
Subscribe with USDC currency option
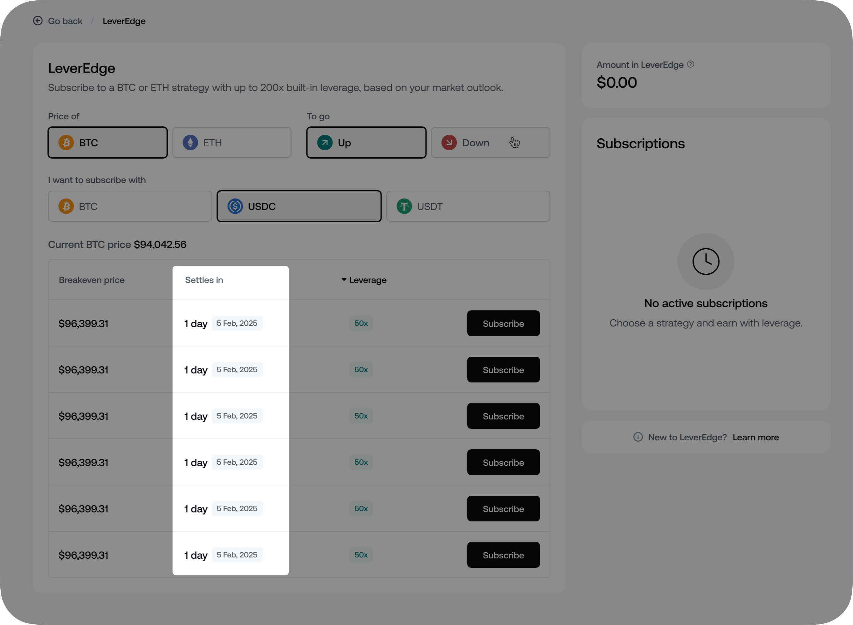pyautogui.click(x=299, y=206)
